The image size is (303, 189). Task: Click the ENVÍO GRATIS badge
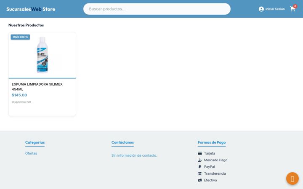(20, 37)
